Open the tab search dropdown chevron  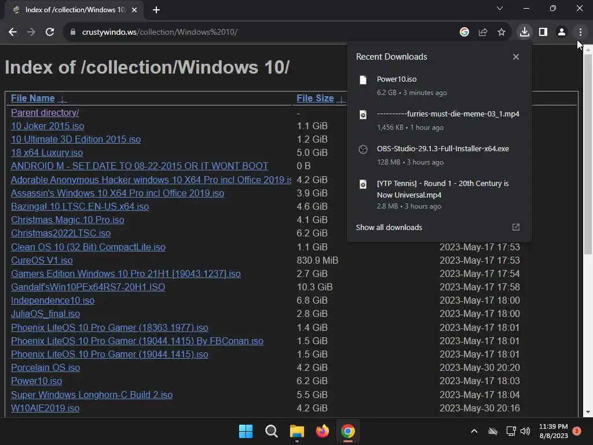pos(500,8)
